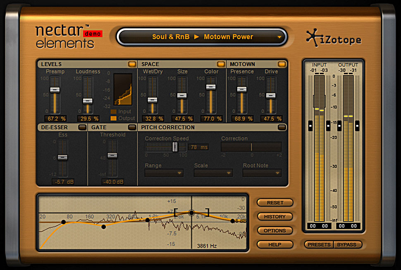Screen dimensions: 401x270
Task: Click the Color slider handle
Action: pyautogui.click(x=211, y=87)
